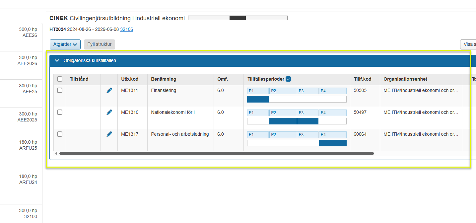Toggle the Tillfällesperioder checkbox in header
The width and height of the screenshot is (476, 223).
coord(288,79)
